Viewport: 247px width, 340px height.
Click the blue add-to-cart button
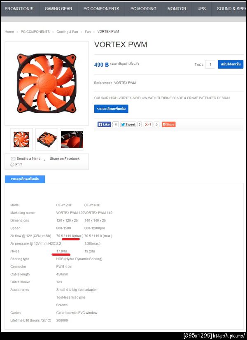point(231,64)
